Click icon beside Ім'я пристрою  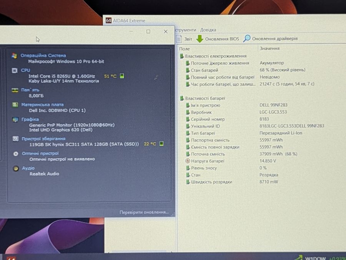188,105
